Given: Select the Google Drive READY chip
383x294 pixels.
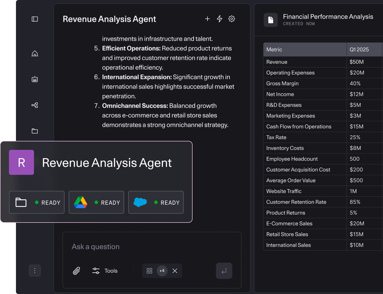Looking at the screenshot, I should coord(97,202).
